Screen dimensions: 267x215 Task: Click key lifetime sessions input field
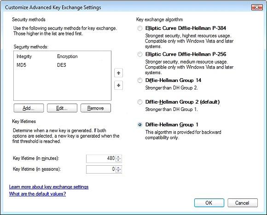click(x=101, y=169)
